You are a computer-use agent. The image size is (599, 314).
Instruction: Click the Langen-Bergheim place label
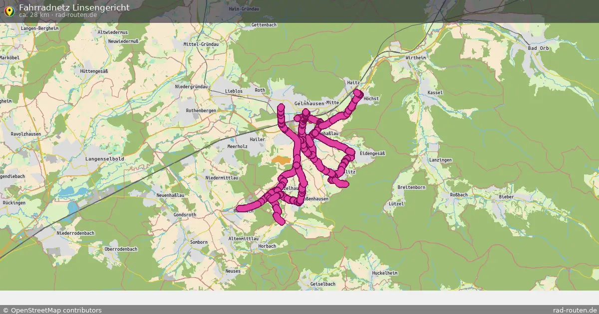[40, 29]
